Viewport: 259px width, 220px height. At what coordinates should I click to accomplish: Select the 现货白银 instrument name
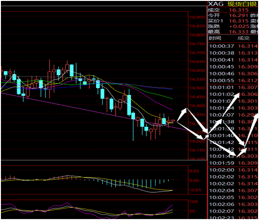tap(242, 4)
